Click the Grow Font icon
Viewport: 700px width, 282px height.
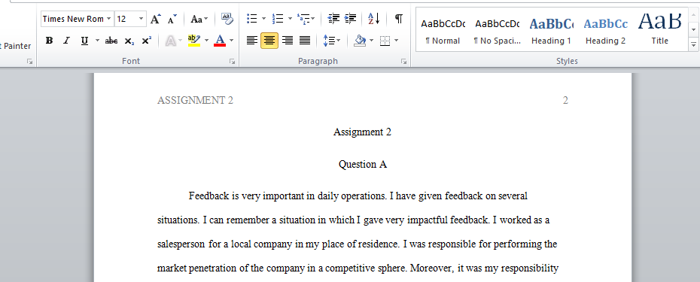(x=155, y=19)
